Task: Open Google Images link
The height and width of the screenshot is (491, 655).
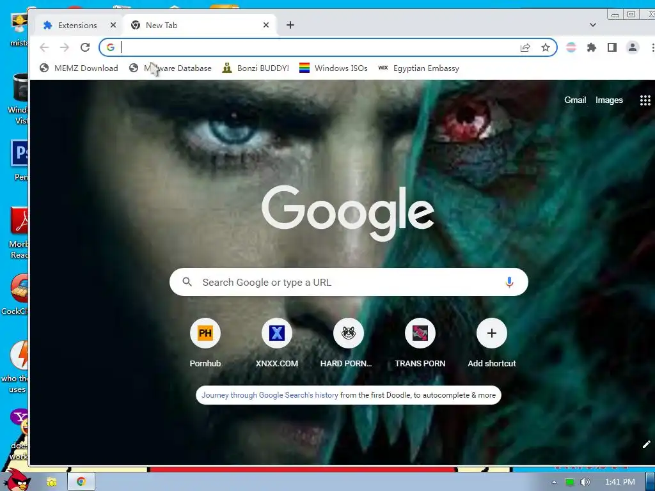Action: coord(609,100)
